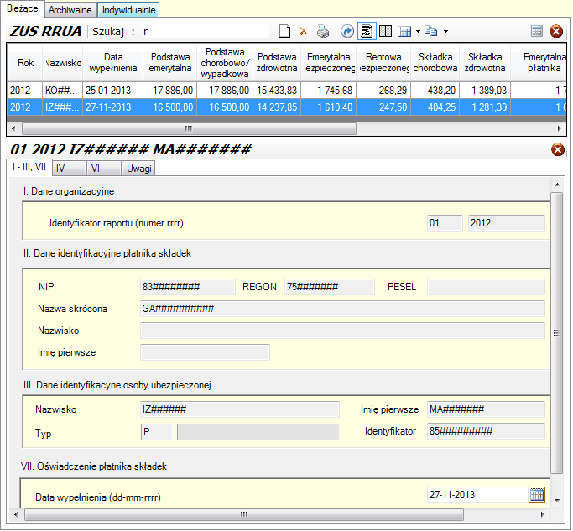Close the ZUS RRUA list panel

[556, 31]
